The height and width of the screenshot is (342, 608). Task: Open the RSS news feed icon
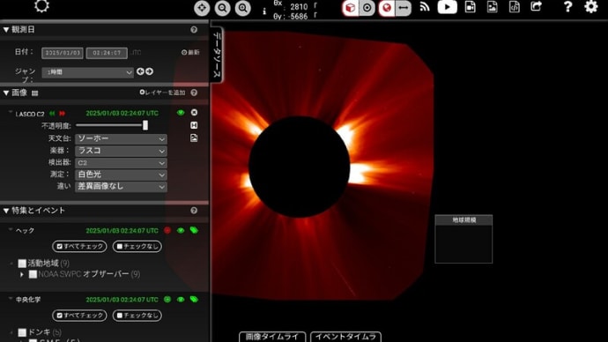coord(425,6)
